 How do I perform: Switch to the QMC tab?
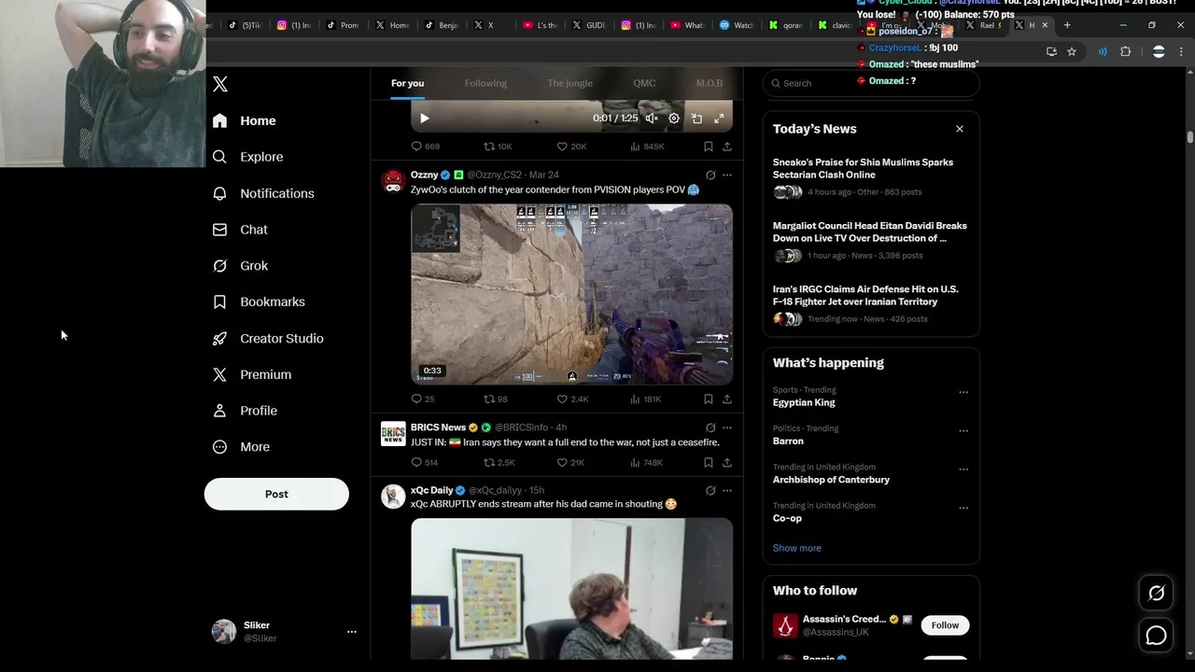(x=644, y=83)
